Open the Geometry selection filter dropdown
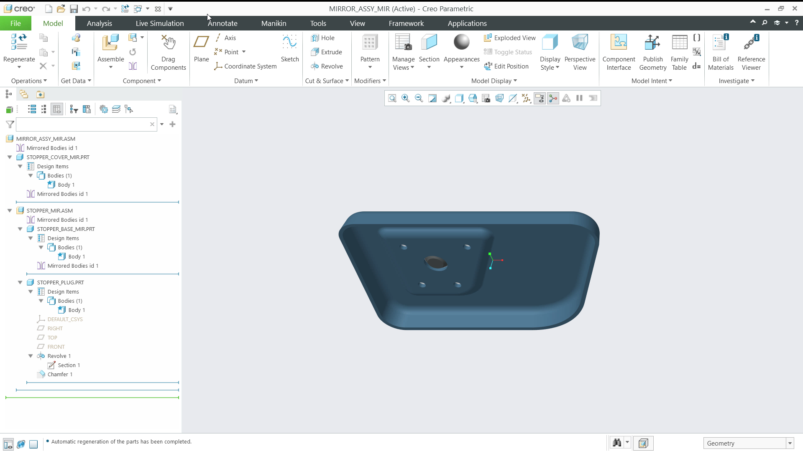Image resolution: width=803 pixels, height=451 pixels. 790,443
